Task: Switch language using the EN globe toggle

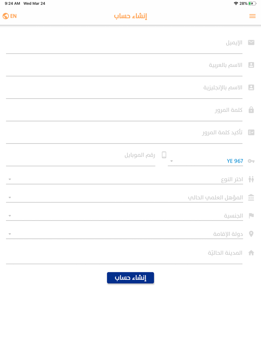Action: pos(9,16)
